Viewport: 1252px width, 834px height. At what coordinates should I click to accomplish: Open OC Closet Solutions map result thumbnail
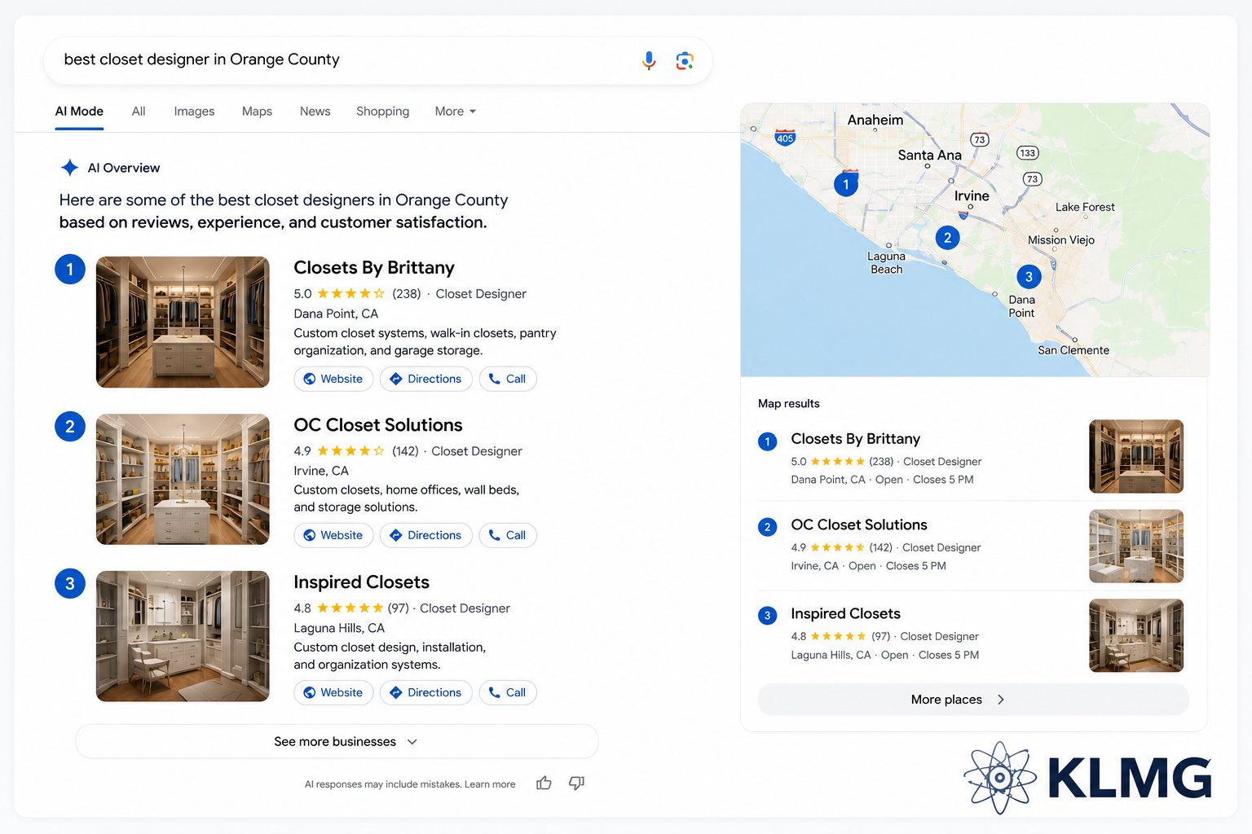(1136, 546)
